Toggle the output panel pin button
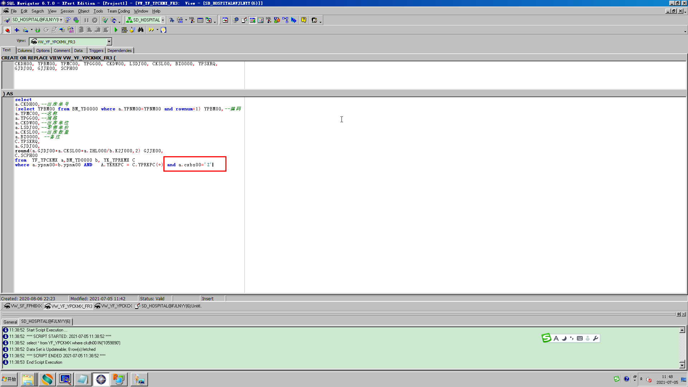Image resolution: width=688 pixels, height=387 pixels. [678, 314]
